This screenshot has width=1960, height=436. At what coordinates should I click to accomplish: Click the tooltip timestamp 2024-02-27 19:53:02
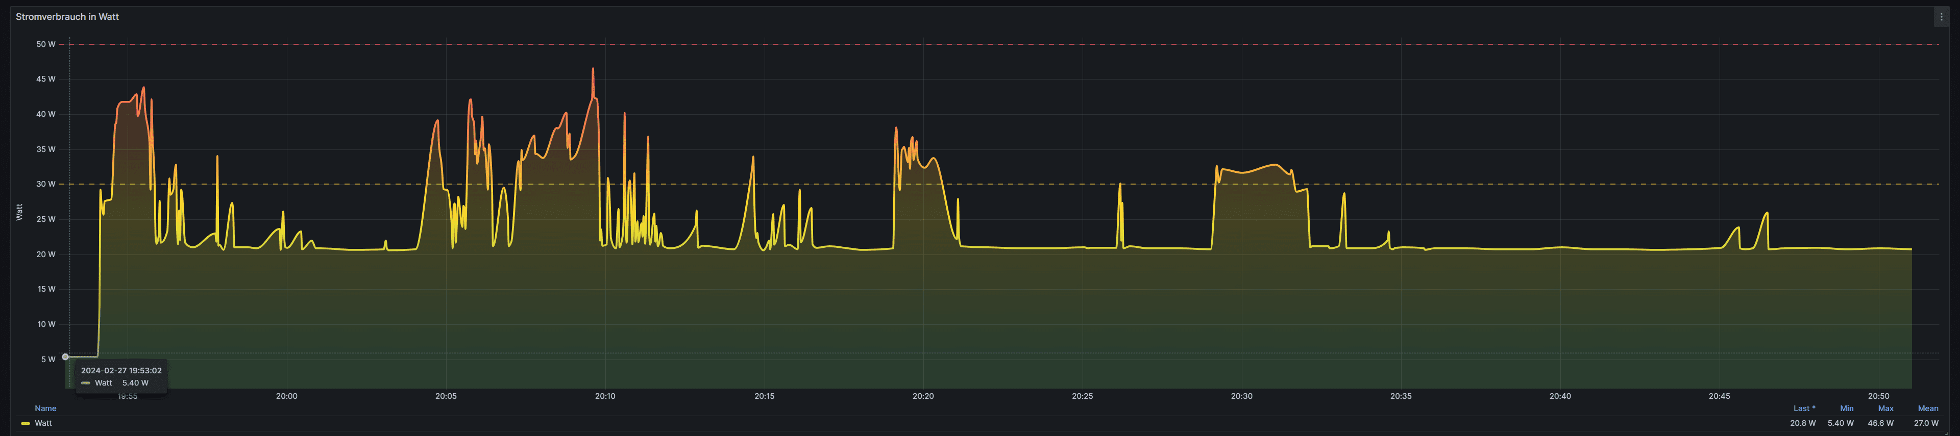121,371
